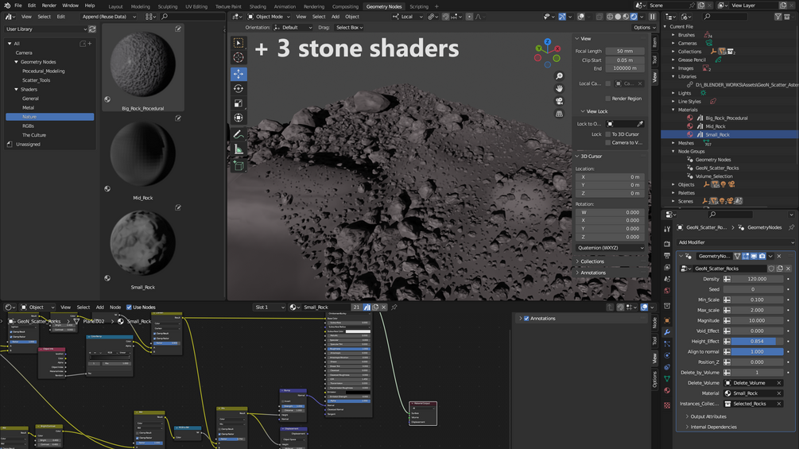
Task: Toggle camera view with the camera icon
Action: [x=559, y=101]
